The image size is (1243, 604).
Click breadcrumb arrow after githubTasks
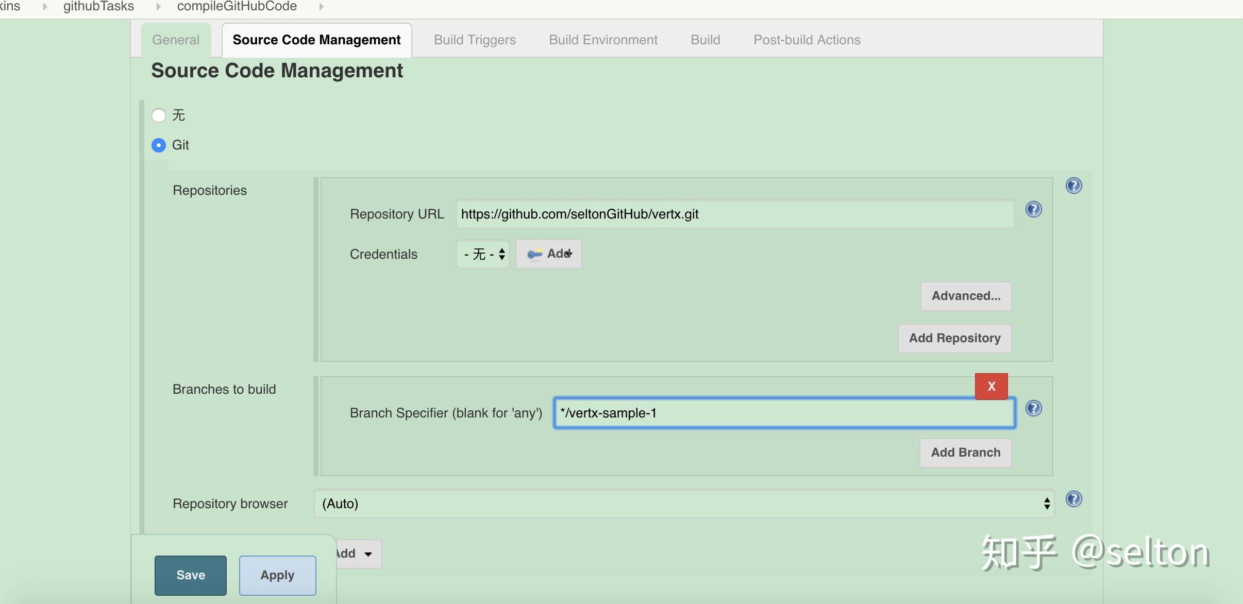click(x=158, y=7)
